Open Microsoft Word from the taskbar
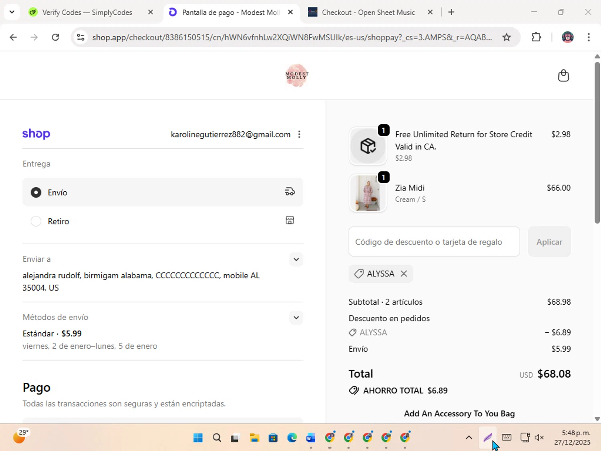Screen dimensions: 601x451 [x=311, y=437]
